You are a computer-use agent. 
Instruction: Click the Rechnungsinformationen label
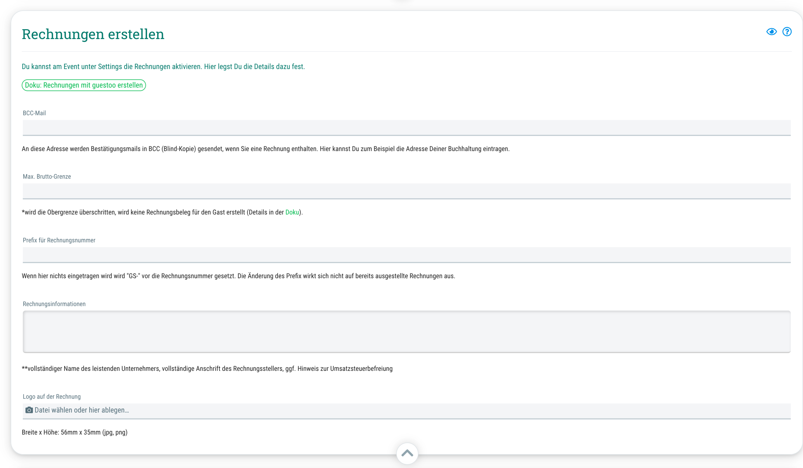(x=54, y=304)
